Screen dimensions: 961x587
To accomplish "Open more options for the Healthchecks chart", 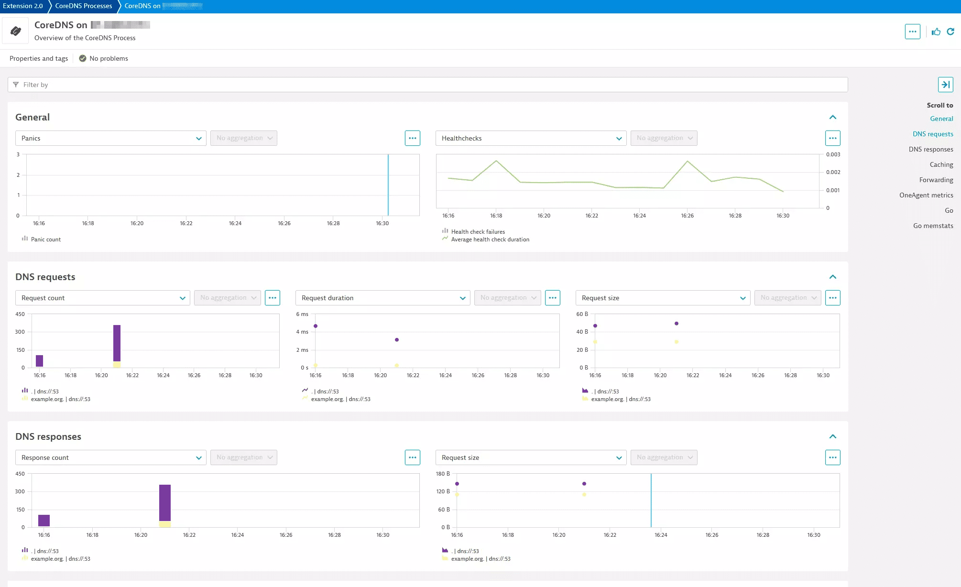I will point(832,138).
